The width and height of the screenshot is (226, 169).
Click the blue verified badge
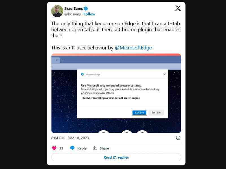click(86, 9)
